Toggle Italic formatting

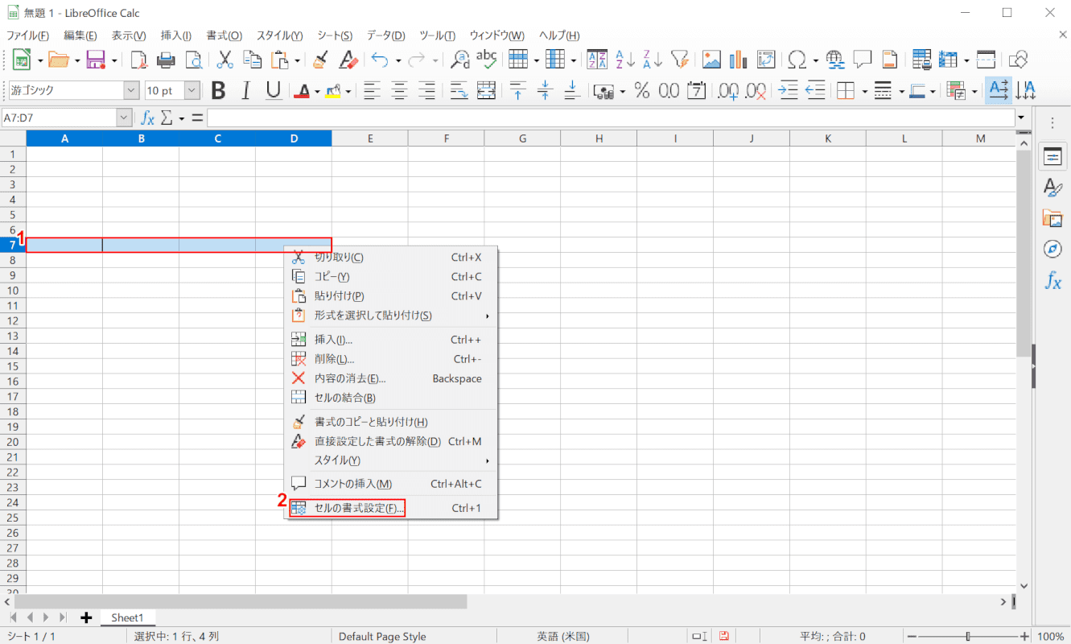pos(245,91)
